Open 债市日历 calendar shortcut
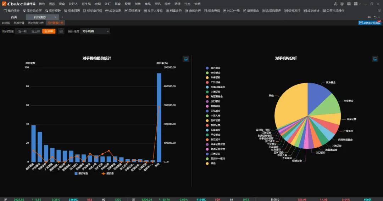The height and width of the screenshot is (201, 383). click(x=72, y=11)
